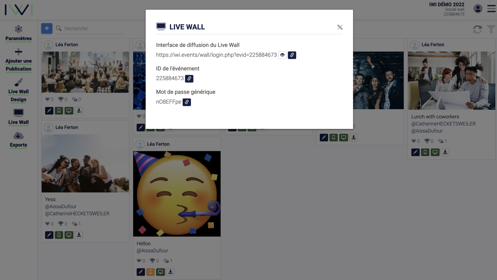Preview the Live Wall URL with eye icon
This screenshot has height=280, width=497.
point(282,55)
